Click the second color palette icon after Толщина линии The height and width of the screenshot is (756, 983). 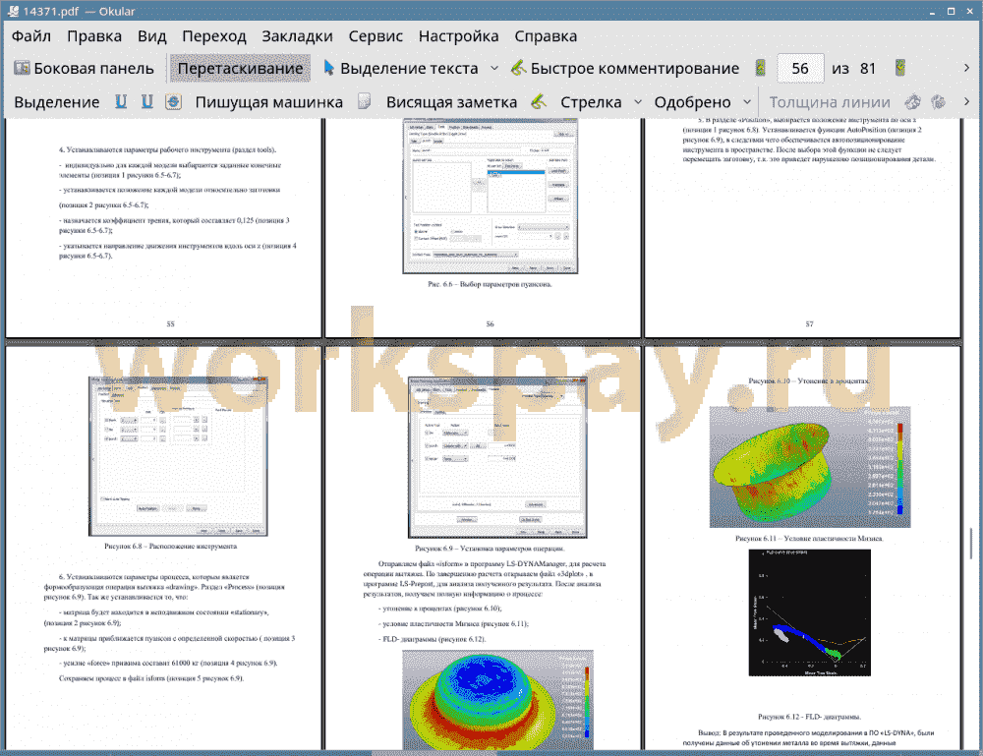939,101
